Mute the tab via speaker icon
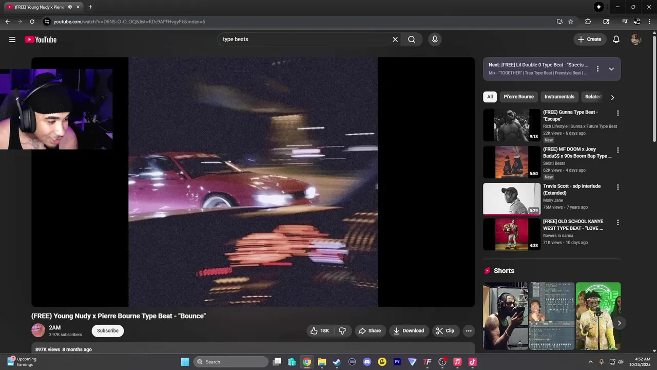This screenshot has height=370, width=657. (70, 7)
